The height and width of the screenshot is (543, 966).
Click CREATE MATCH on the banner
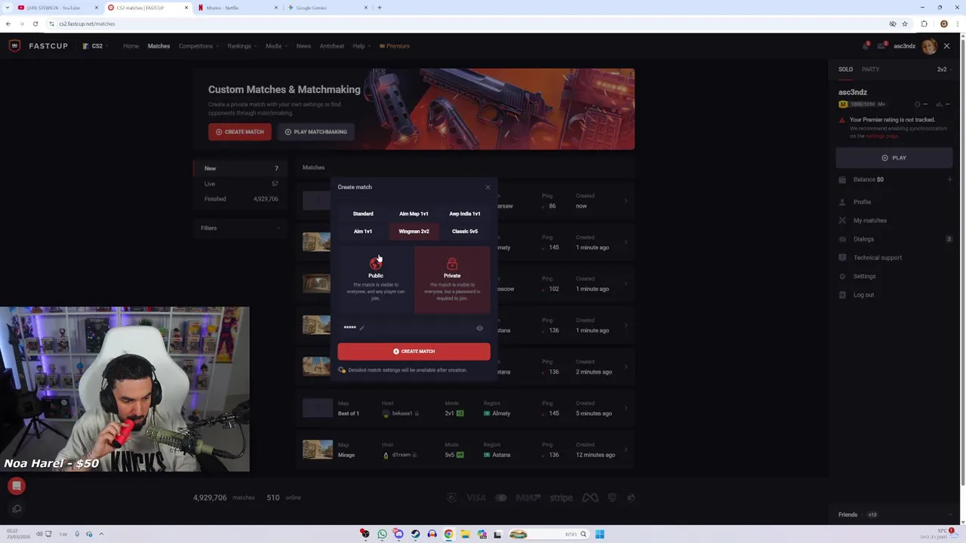240,132
